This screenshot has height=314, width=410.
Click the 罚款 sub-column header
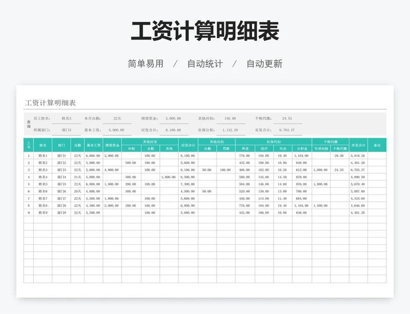tap(226, 149)
